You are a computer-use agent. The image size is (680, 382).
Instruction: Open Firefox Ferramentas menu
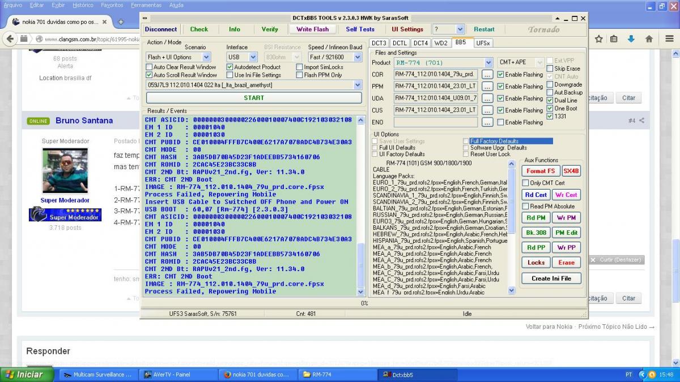(x=146, y=5)
